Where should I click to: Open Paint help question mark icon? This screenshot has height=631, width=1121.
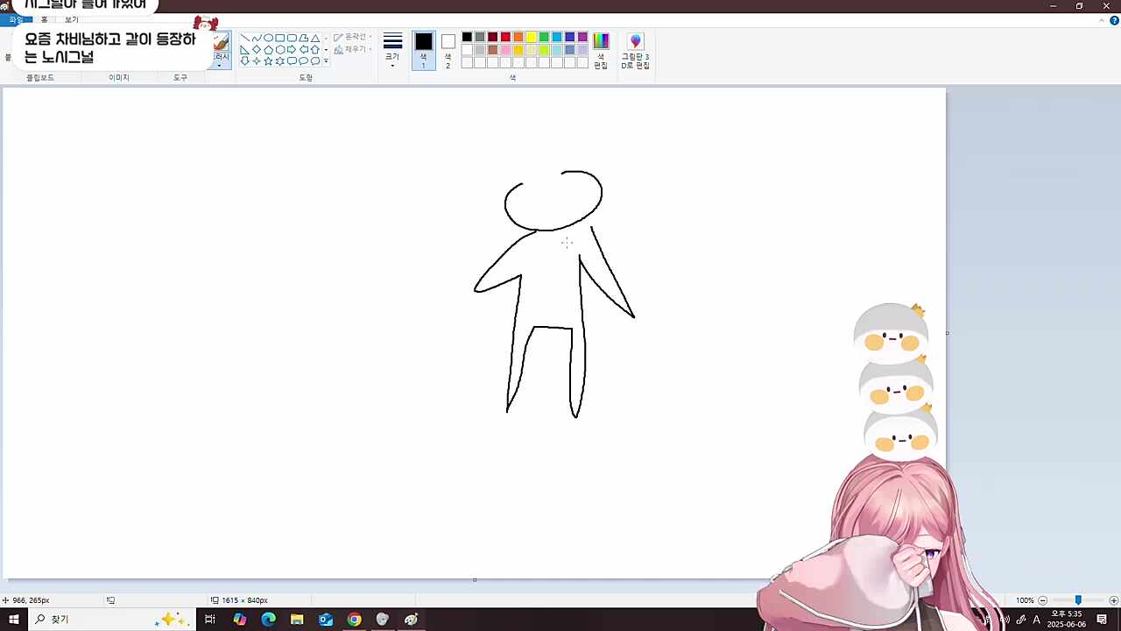1114,20
